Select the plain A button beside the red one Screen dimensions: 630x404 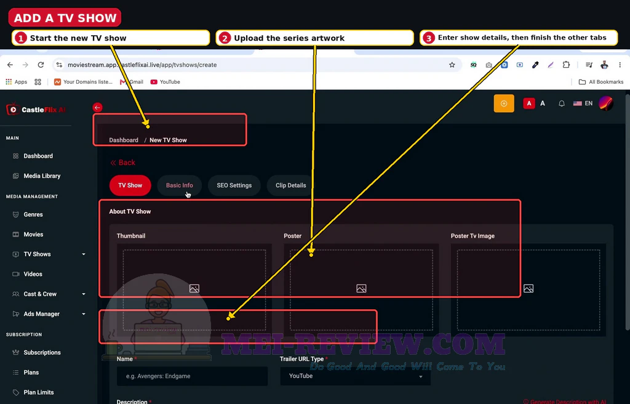tap(543, 103)
